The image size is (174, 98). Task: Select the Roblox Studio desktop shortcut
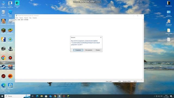click(x=10, y=13)
